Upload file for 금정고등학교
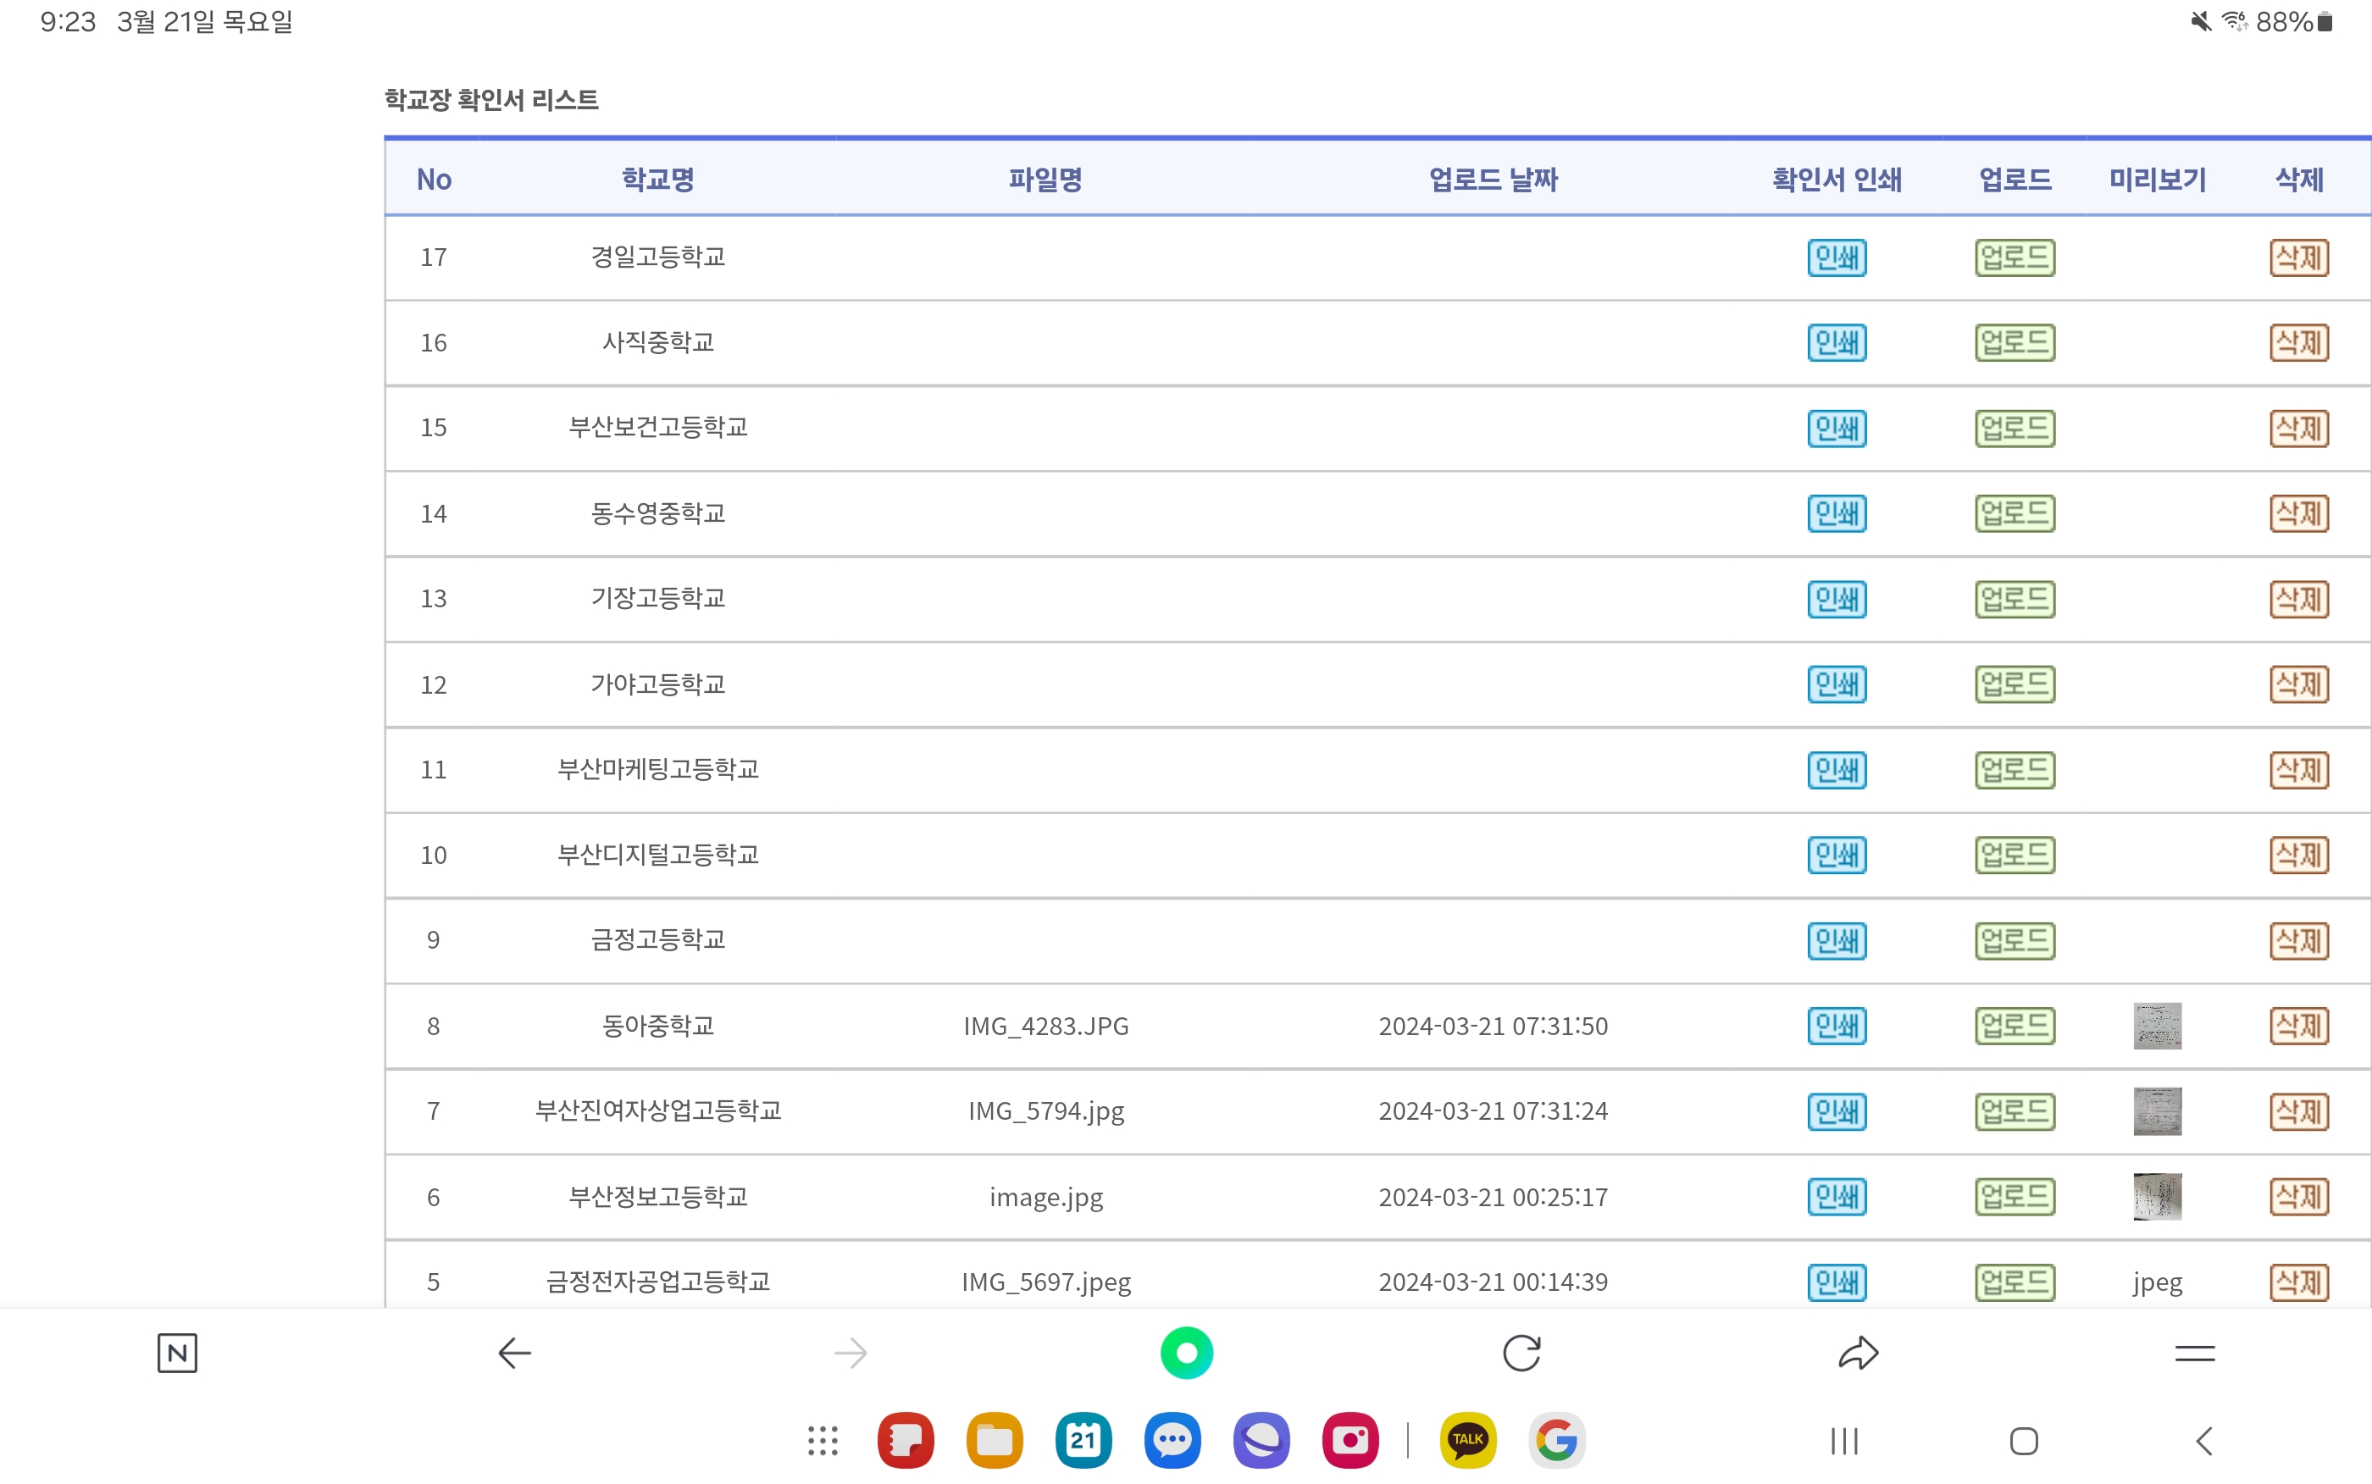This screenshot has height=1484, width=2372. click(x=2015, y=940)
